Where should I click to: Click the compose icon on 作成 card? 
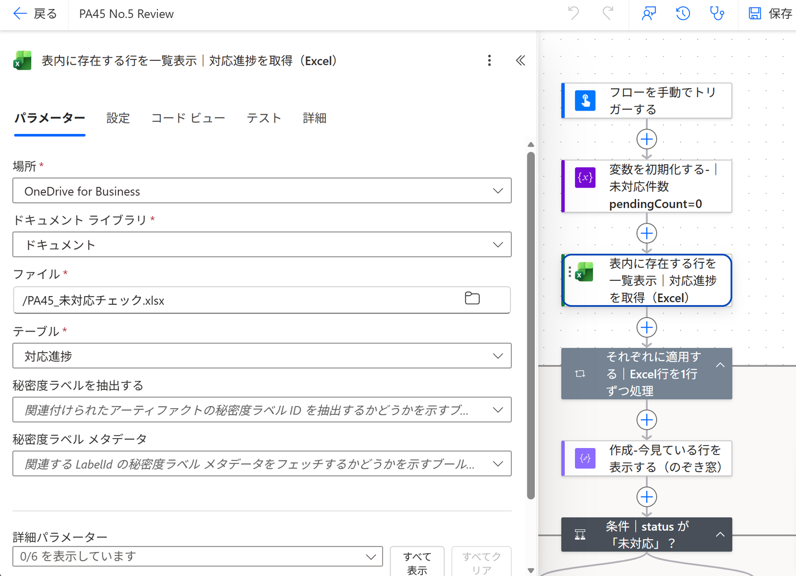coord(585,458)
